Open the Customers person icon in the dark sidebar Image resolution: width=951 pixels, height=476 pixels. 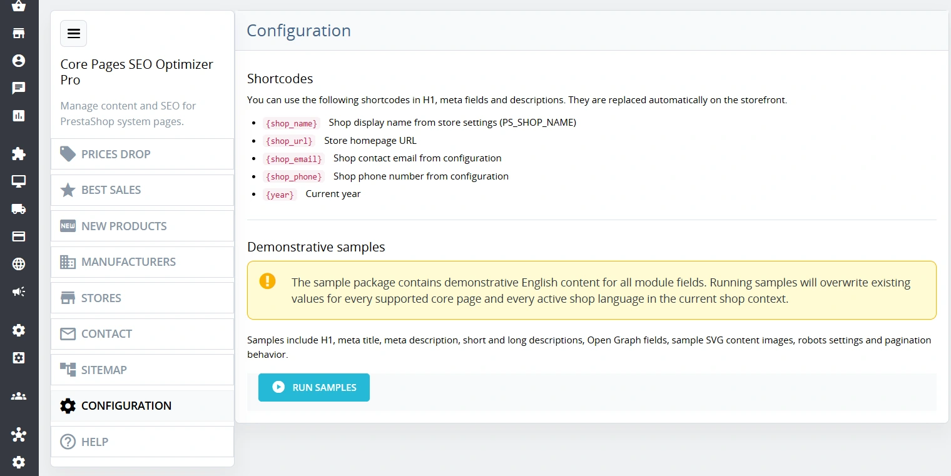(x=19, y=61)
